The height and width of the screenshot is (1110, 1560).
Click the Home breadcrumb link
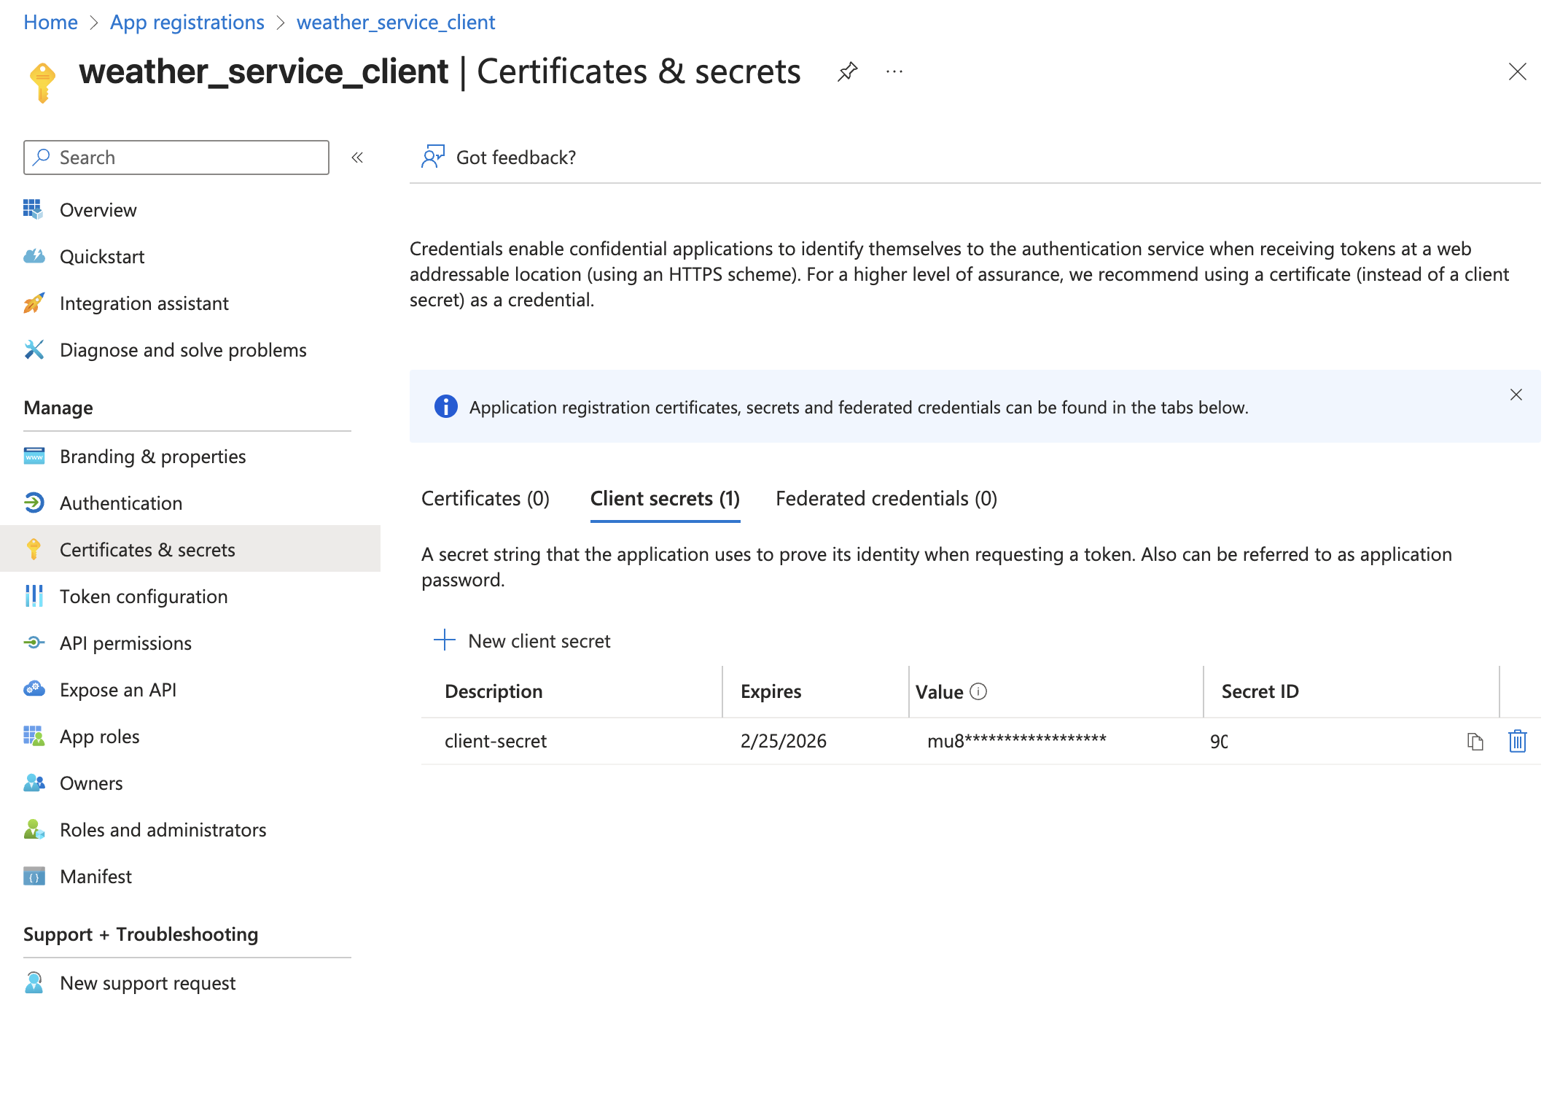[50, 22]
